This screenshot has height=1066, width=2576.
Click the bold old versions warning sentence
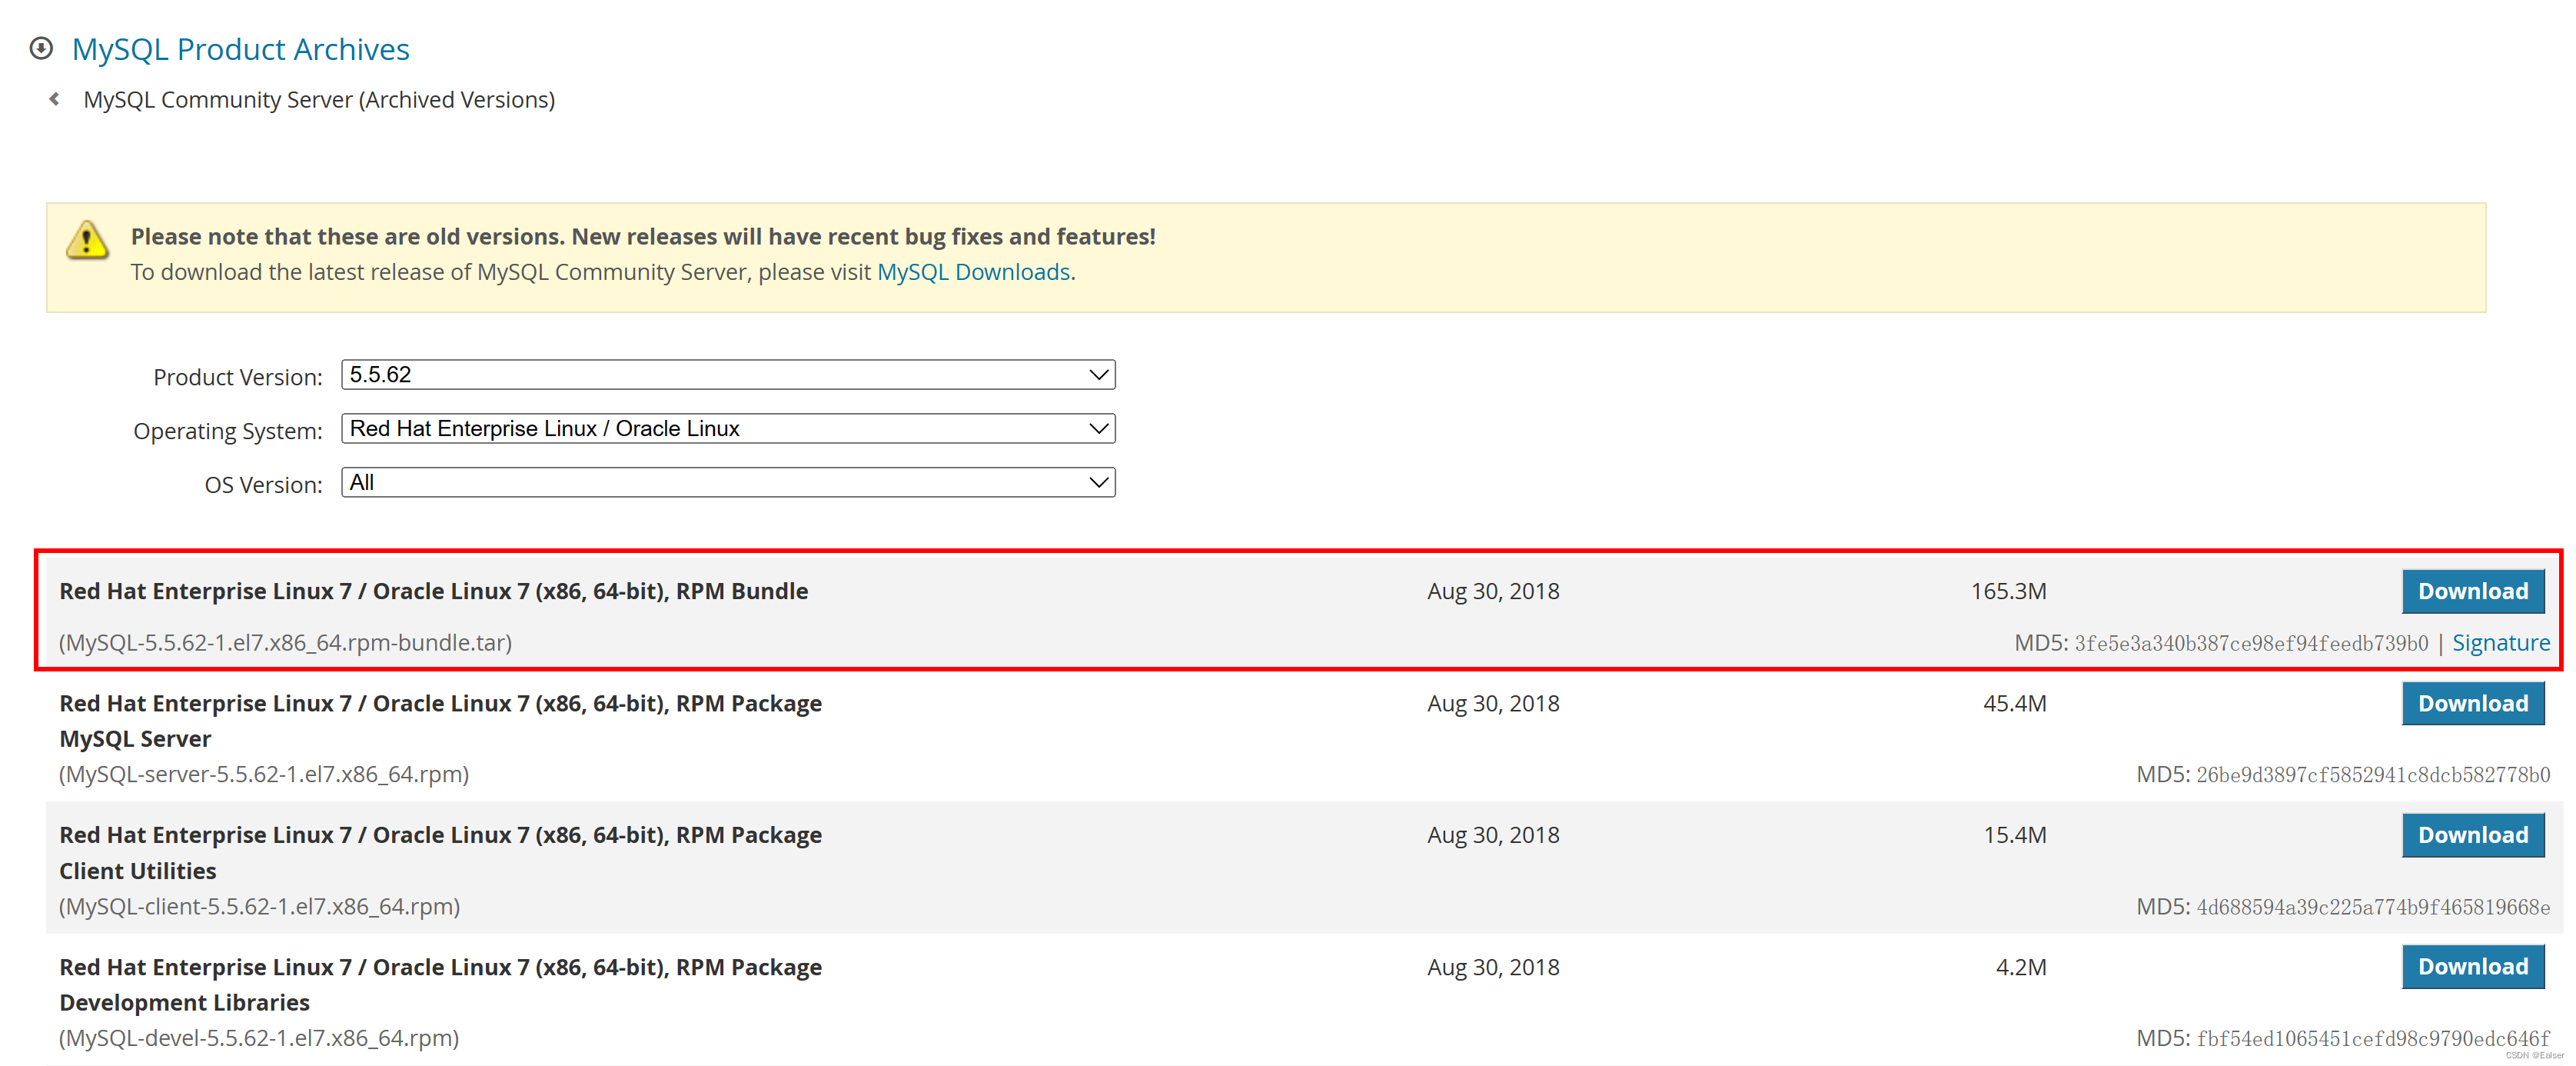[643, 236]
